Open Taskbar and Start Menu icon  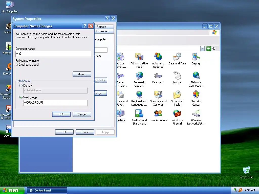pos(139,117)
